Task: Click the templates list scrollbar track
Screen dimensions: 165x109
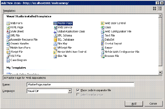Action: 160,68
